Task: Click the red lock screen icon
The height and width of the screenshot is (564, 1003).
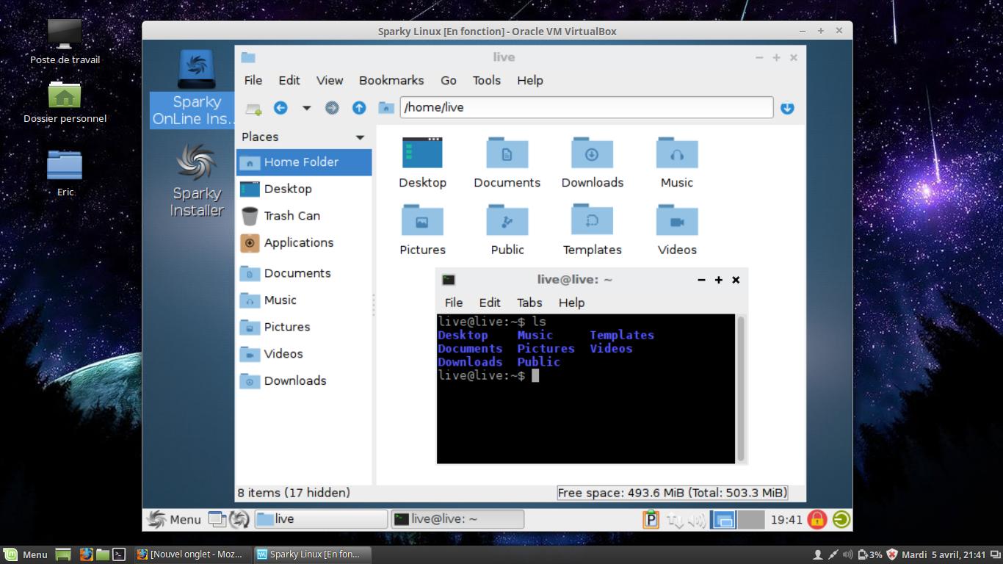Action: tap(817, 520)
